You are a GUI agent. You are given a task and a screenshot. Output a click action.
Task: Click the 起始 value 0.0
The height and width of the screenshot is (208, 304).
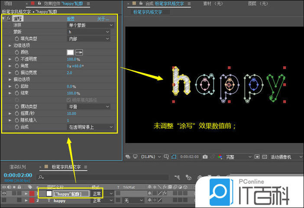[x=70, y=86]
